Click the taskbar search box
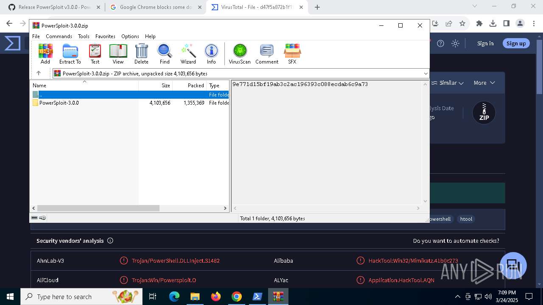This screenshot has height=305, width=543. (x=82, y=297)
